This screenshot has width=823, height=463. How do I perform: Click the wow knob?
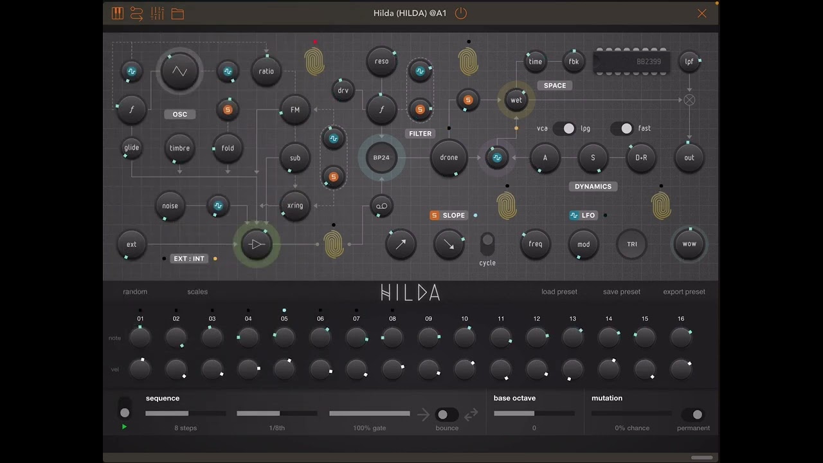(x=689, y=244)
